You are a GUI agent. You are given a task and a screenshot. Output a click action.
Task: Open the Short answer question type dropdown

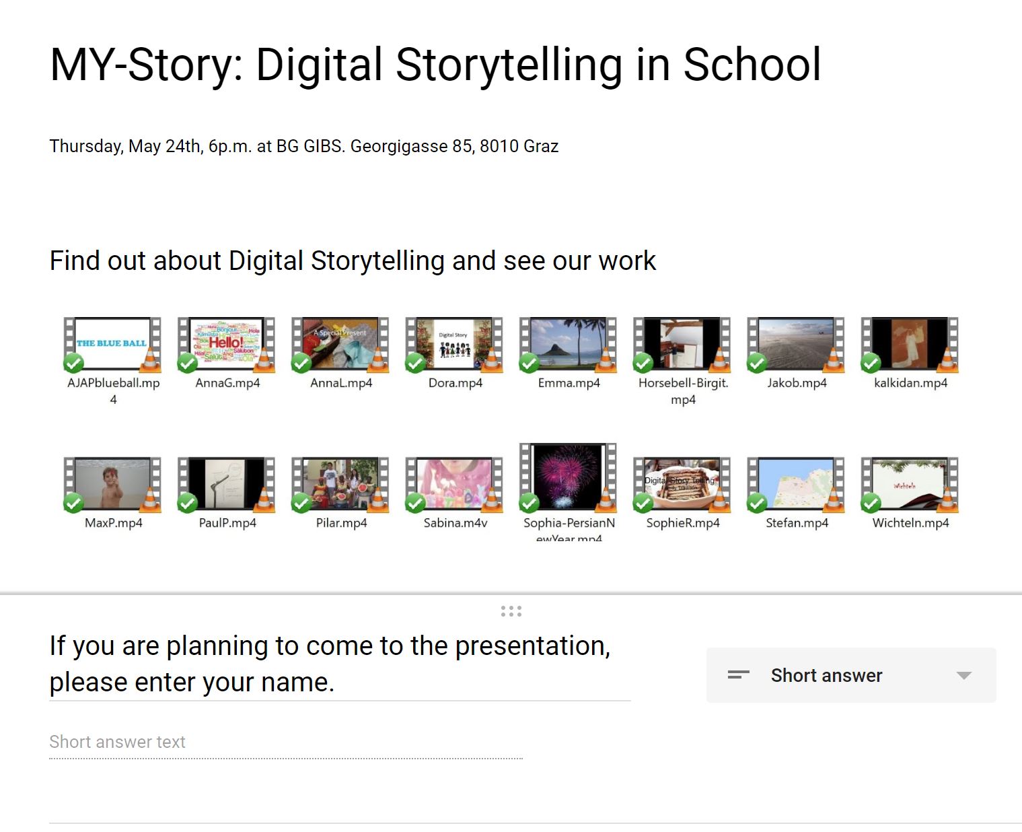[x=850, y=675]
